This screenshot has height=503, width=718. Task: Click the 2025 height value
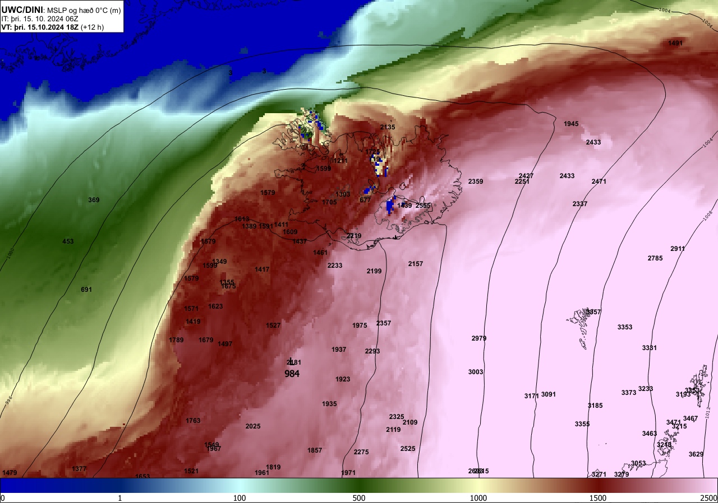coord(253,426)
